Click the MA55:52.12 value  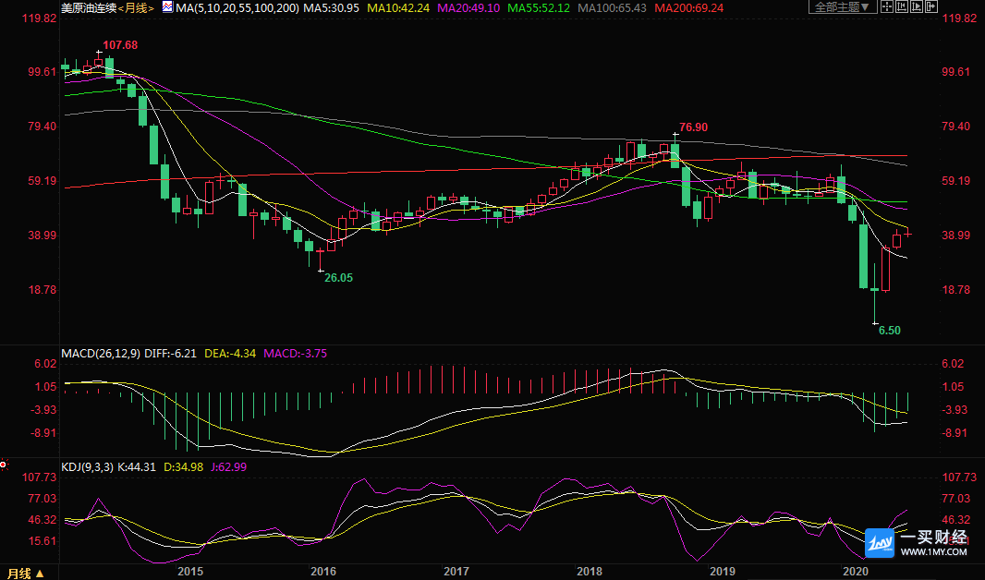tap(539, 8)
